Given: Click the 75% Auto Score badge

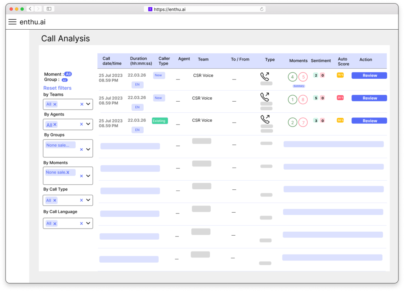Looking at the screenshot, I should [x=340, y=75].
